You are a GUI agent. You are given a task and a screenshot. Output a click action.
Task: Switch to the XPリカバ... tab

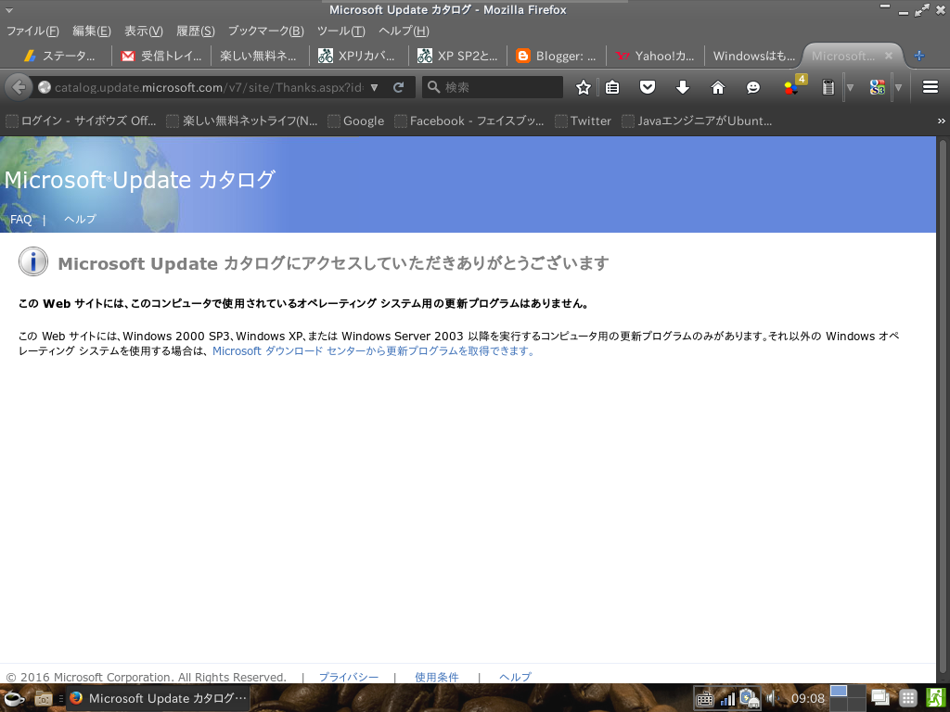point(359,57)
